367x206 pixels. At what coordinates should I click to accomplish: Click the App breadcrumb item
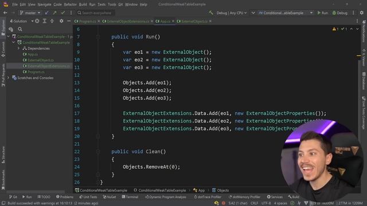(199, 191)
